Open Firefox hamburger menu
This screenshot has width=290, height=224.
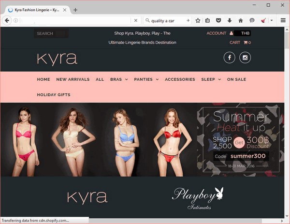pos(283,21)
